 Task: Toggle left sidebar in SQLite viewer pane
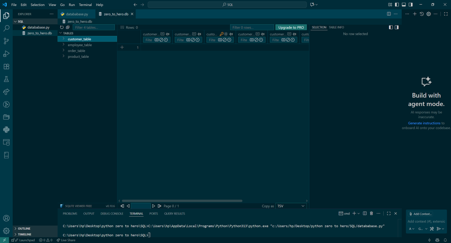(x=391, y=27)
